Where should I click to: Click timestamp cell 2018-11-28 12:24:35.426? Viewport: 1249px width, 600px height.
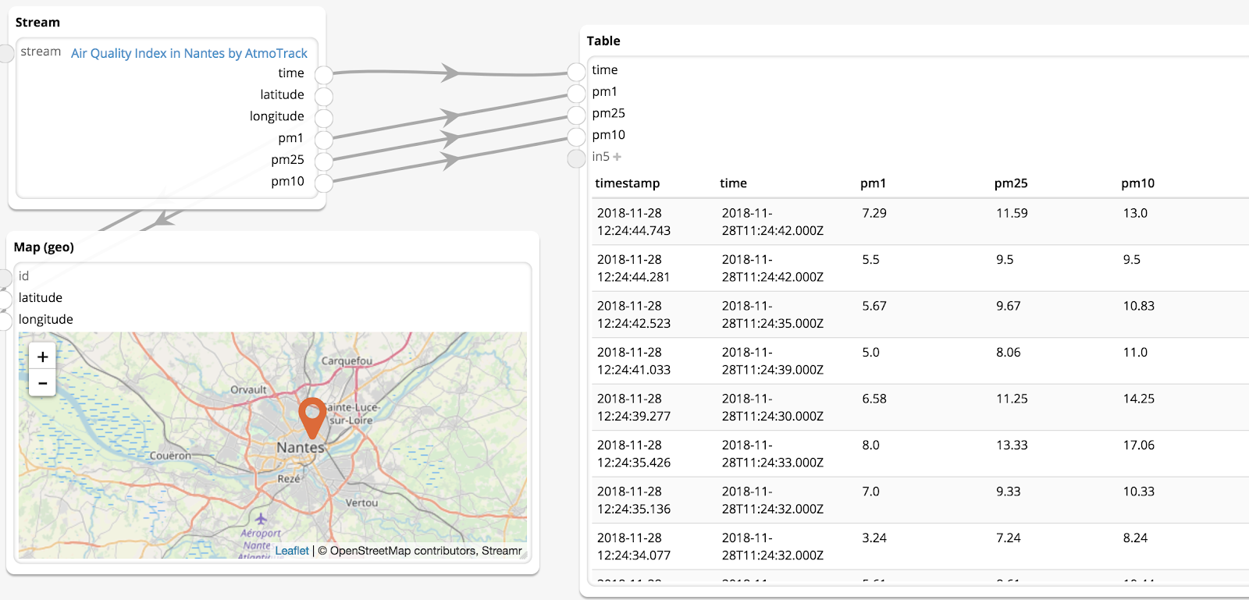pyautogui.click(x=634, y=453)
